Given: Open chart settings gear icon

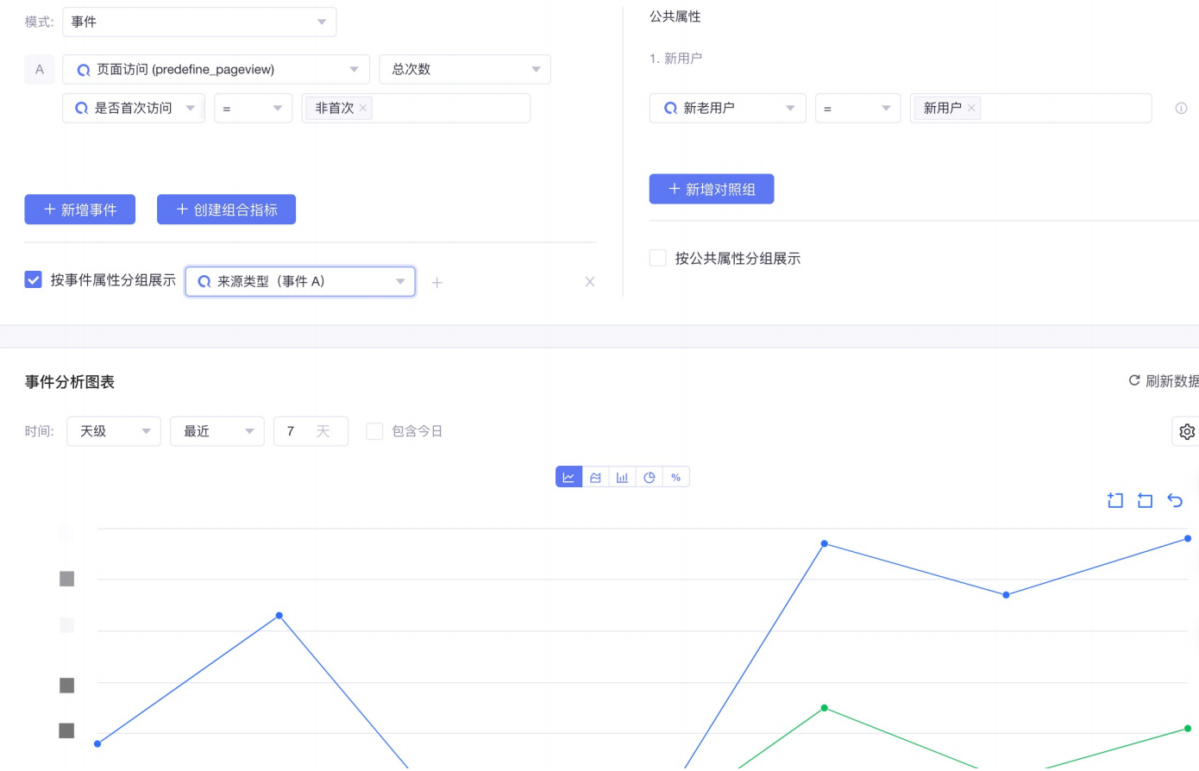Looking at the screenshot, I should 1187,431.
